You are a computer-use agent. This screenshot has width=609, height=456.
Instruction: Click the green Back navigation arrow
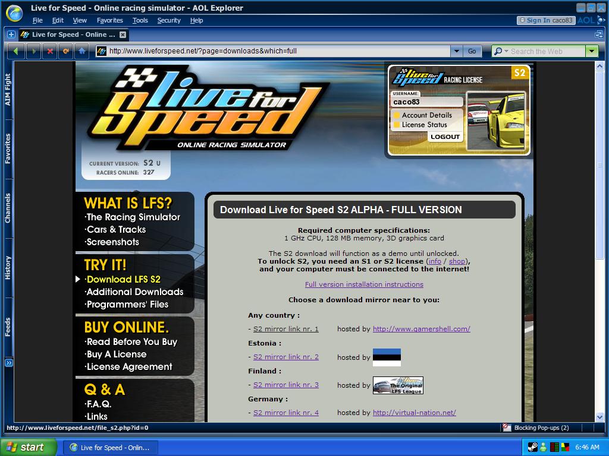click(x=15, y=51)
